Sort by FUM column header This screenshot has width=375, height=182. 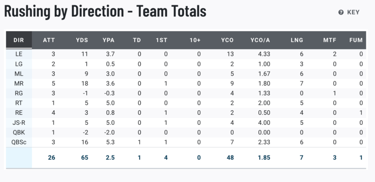[x=356, y=40]
